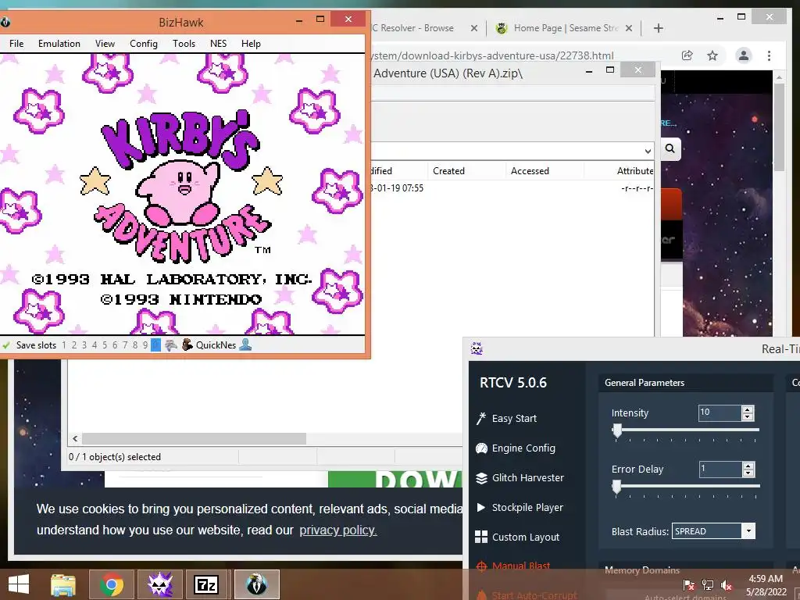800x600 pixels.
Task: Open Chrome profile avatar menu
Action: [x=744, y=55]
